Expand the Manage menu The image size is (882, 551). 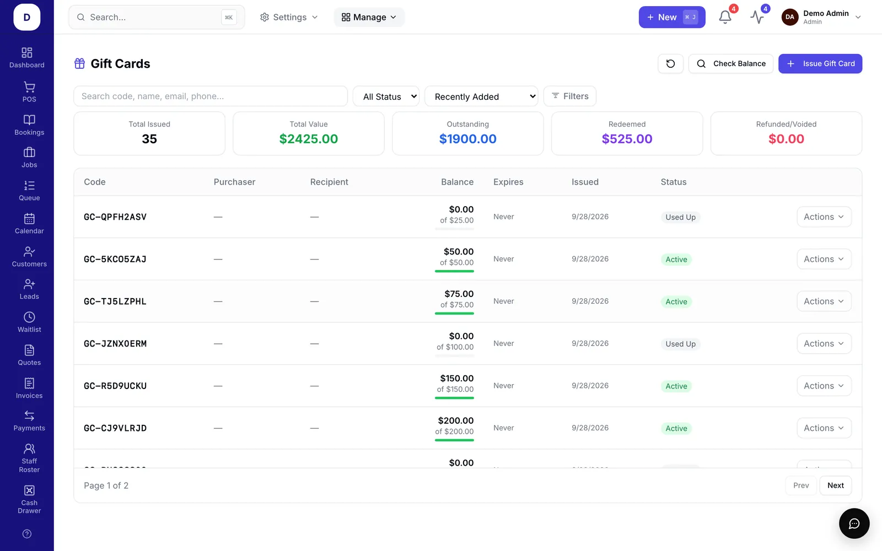click(x=369, y=17)
